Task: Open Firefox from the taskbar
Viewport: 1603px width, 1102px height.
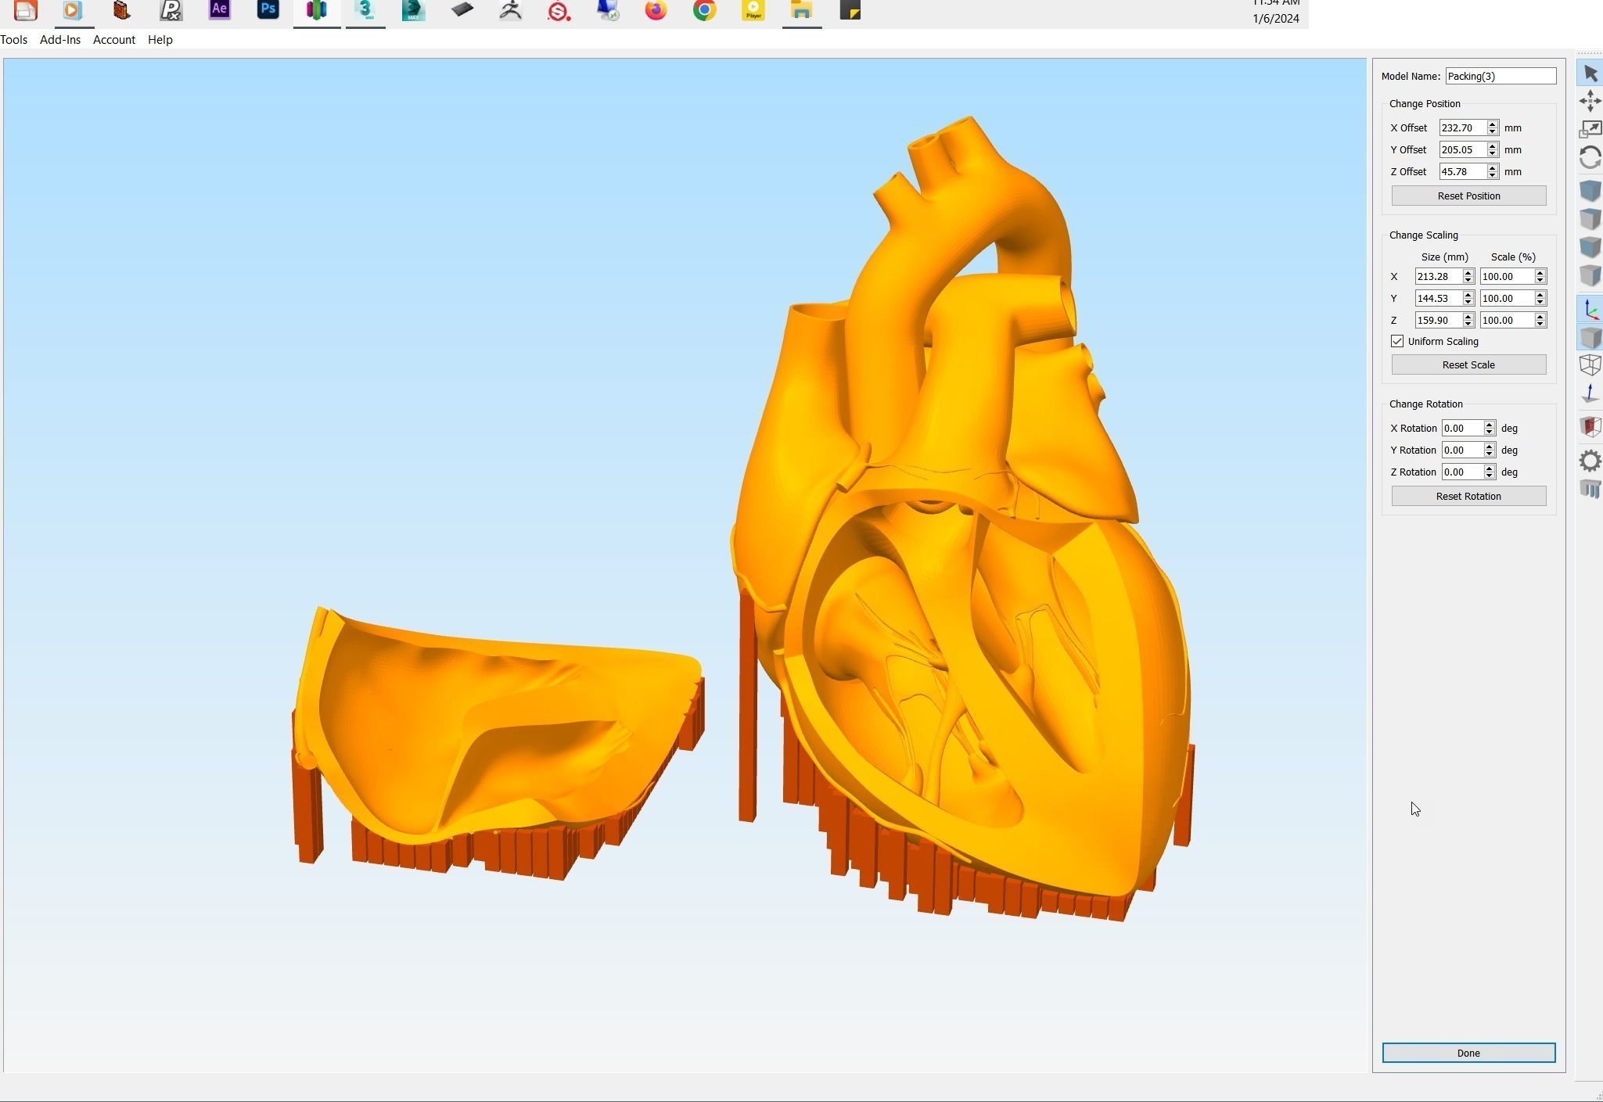Action: coord(656,10)
